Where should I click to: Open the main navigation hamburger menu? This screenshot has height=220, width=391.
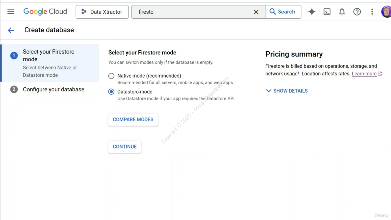[11, 12]
